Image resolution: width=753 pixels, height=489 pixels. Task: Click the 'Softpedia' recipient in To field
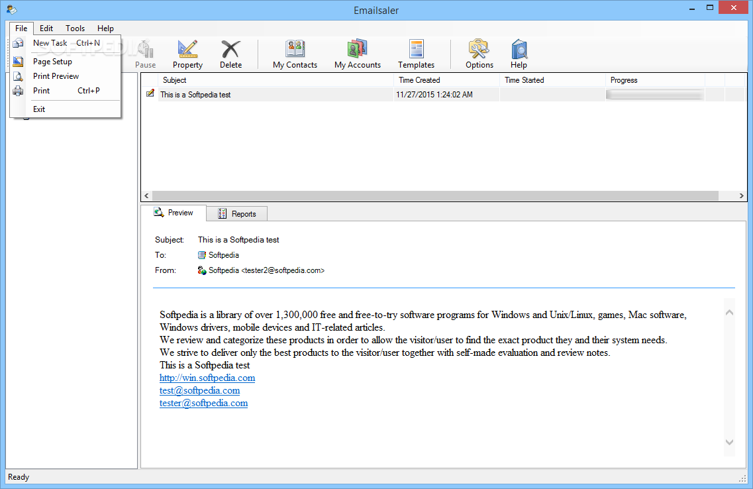[223, 255]
